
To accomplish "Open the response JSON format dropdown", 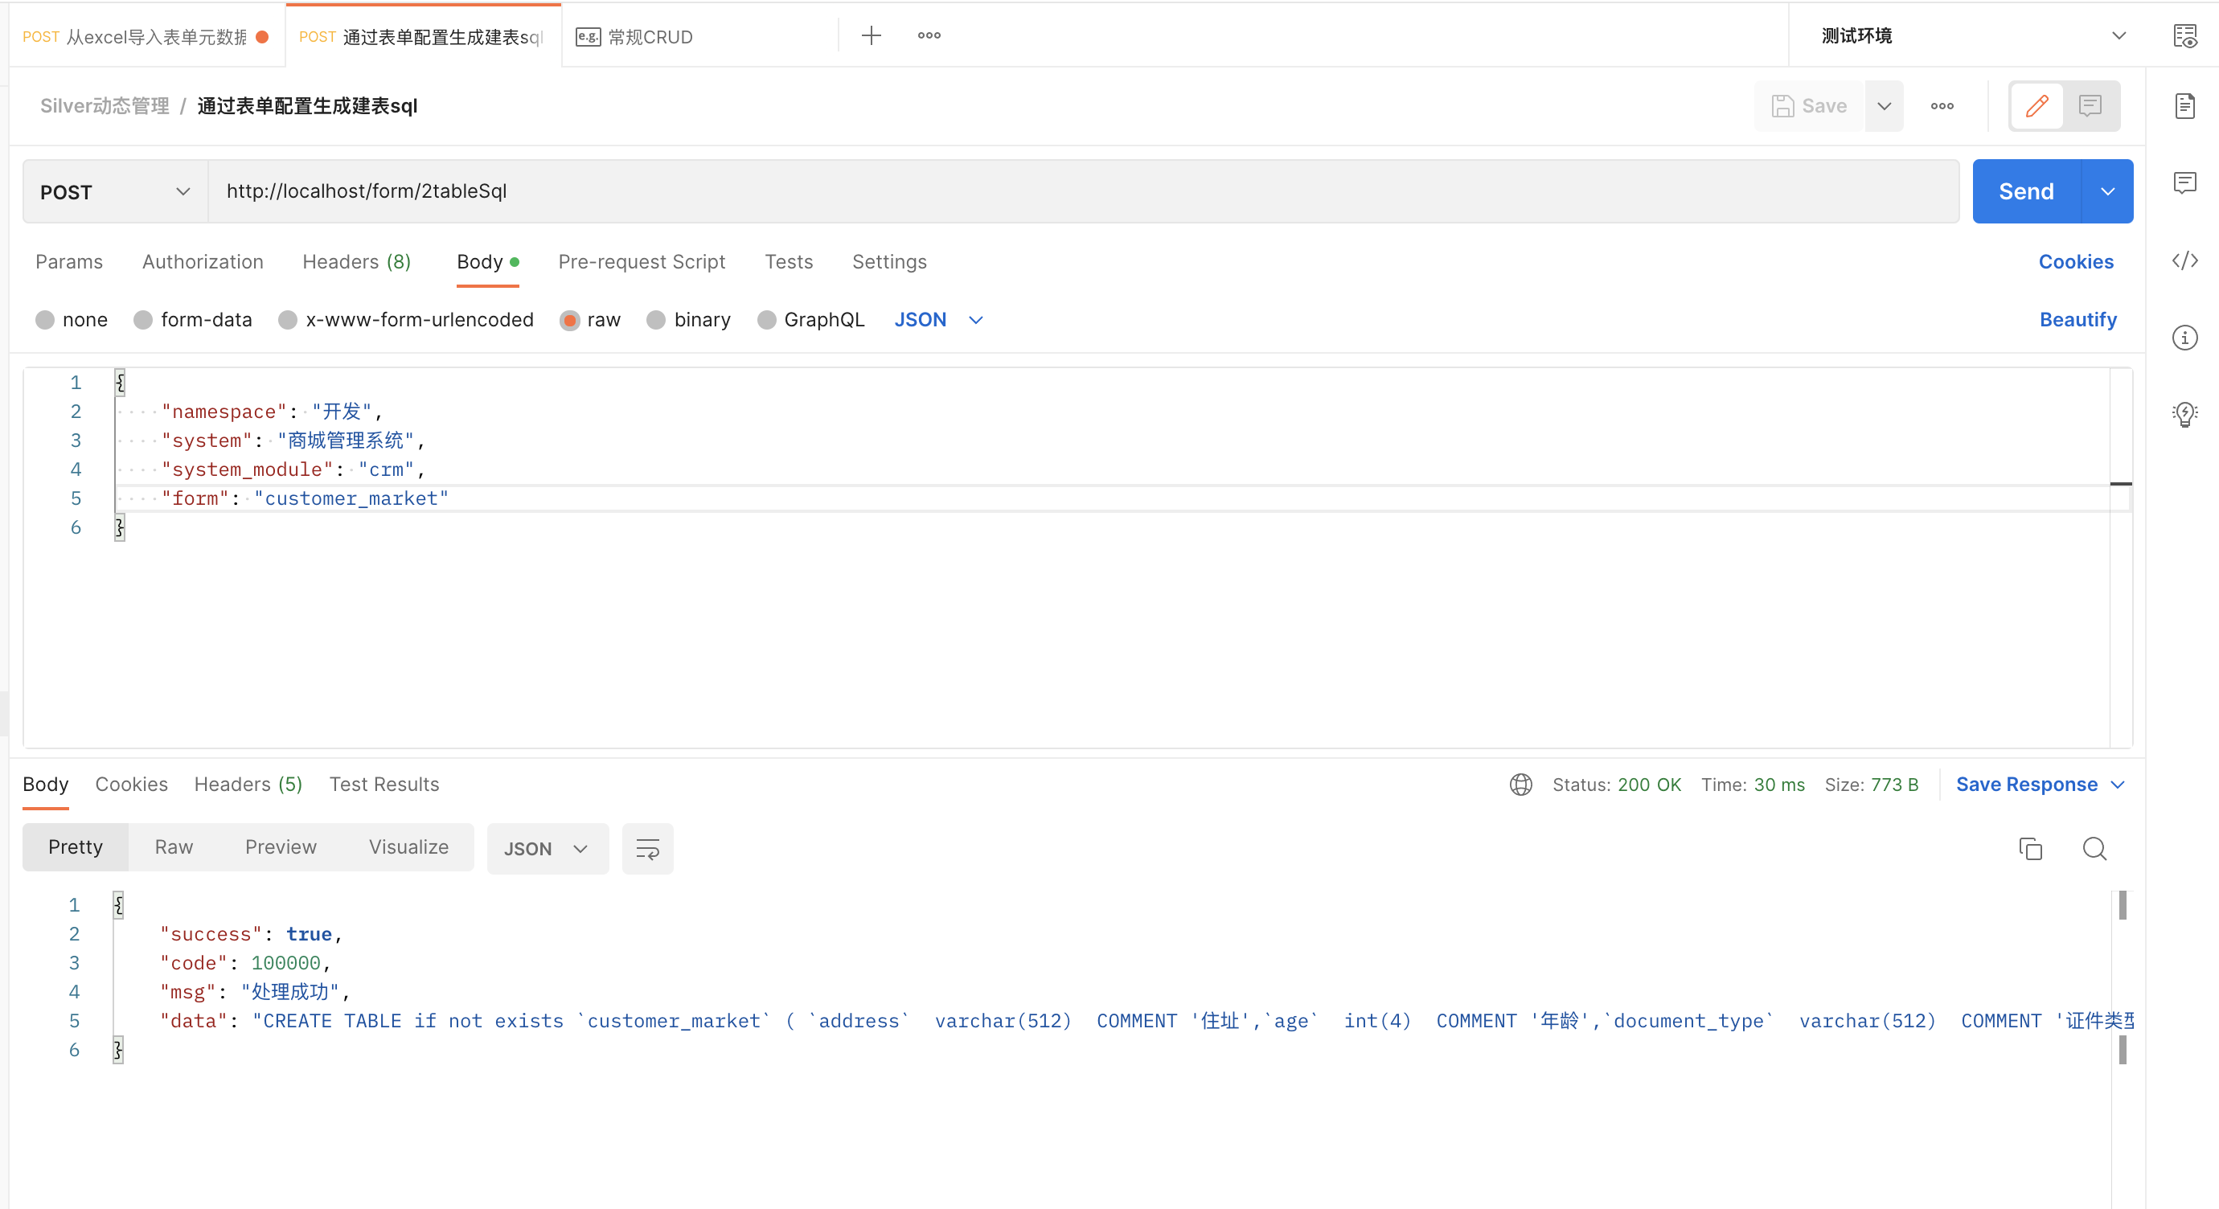I will click(546, 848).
